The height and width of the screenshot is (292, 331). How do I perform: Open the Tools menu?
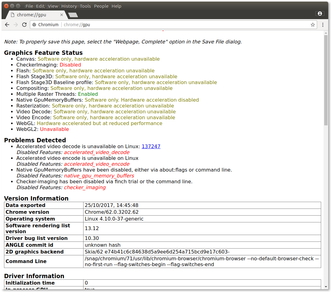pos(85,6)
